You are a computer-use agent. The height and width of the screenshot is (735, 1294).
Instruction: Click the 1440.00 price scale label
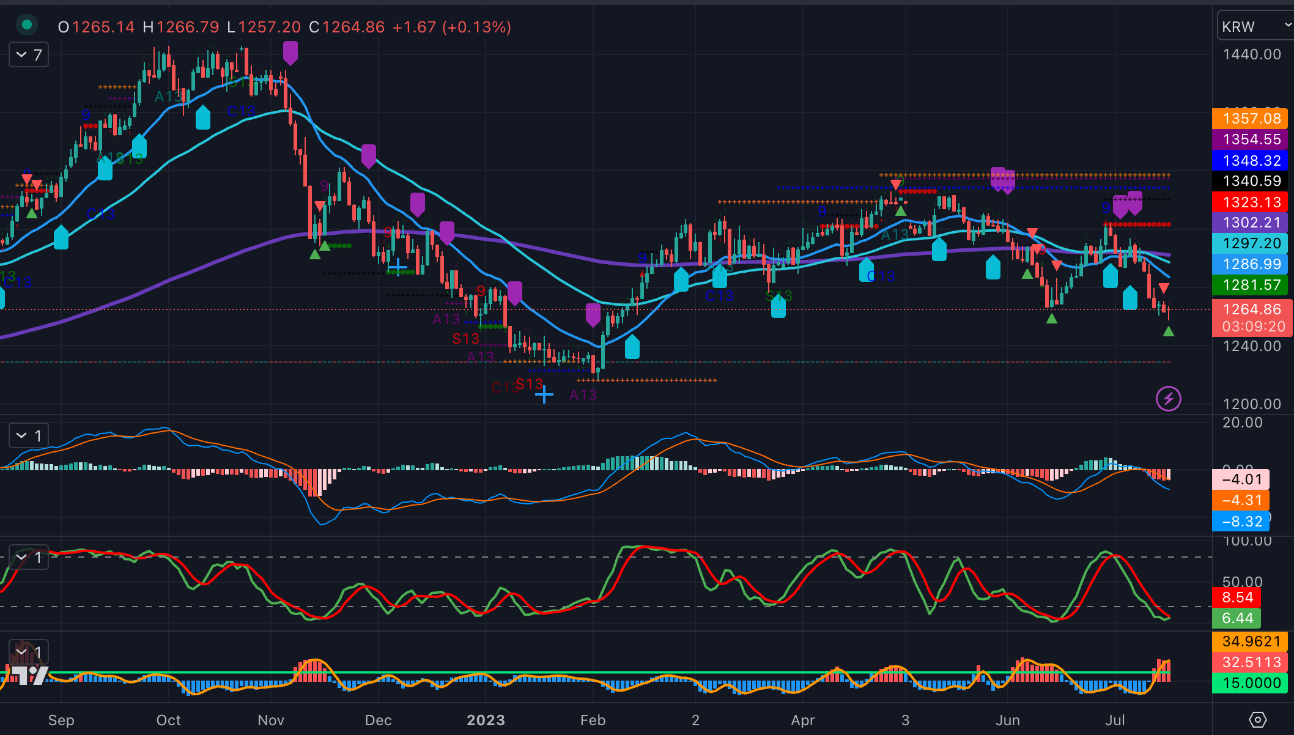coord(1251,54)
